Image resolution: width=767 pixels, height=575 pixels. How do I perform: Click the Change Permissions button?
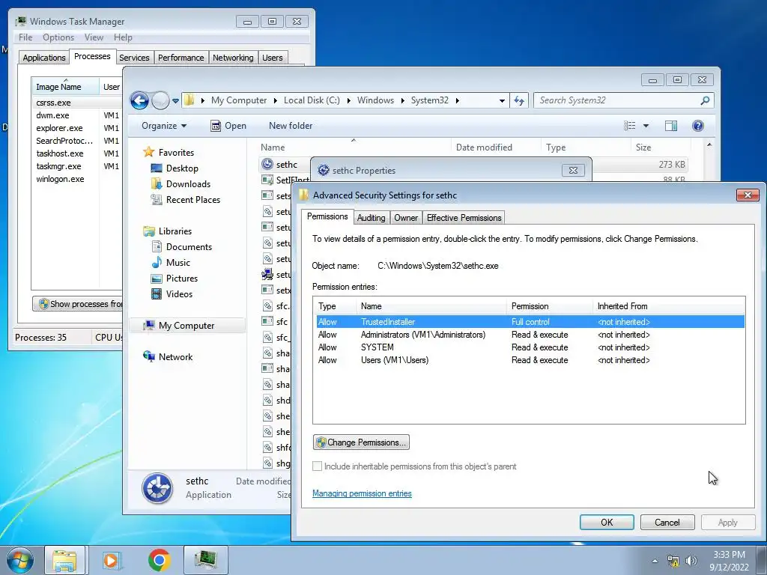click(x=361, y=442)
